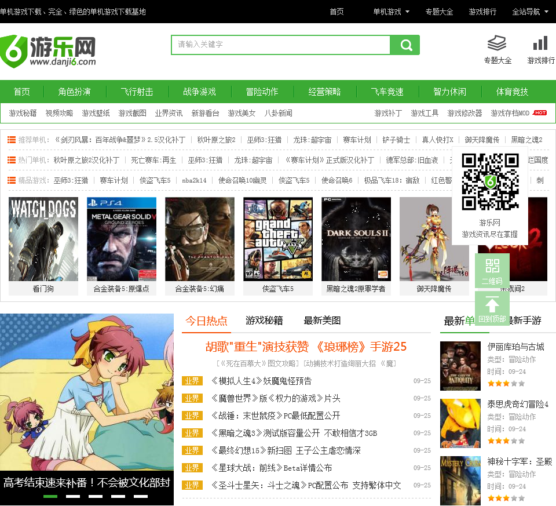The height and width of the screenshot is (506, 556).
Task: Open the 业界资讯 link
Action: 169,113
